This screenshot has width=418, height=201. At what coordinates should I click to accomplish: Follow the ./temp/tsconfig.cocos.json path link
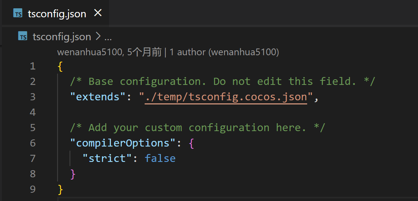[x=226, y=97]
